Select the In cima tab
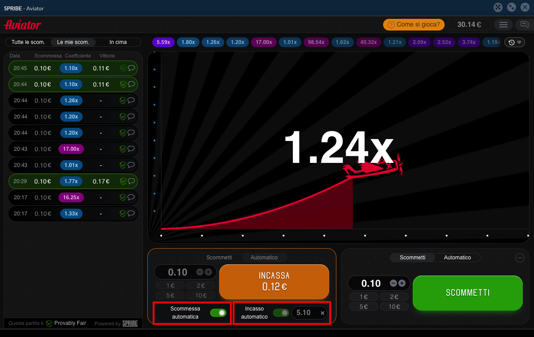 [x=118, y=42]
